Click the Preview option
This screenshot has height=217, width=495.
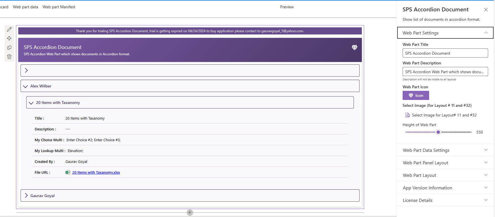[x=287, y=7]
